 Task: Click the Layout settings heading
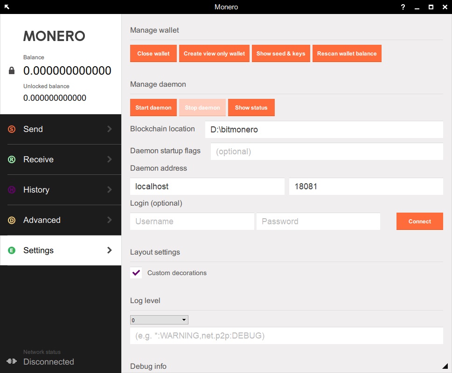point(155,252)
